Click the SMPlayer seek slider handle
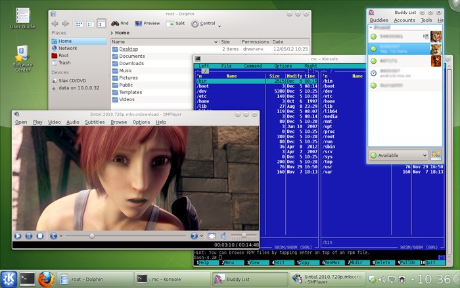 (x=92, y=236)
